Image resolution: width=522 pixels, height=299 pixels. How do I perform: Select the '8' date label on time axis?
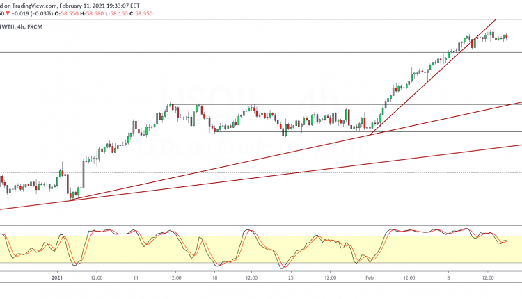(x=450, y=278)
